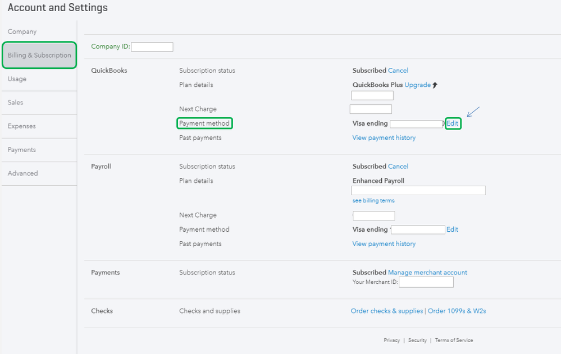561x354 pixels.
Task: Click the Payroll section label
Action: (x=101, y=166)
